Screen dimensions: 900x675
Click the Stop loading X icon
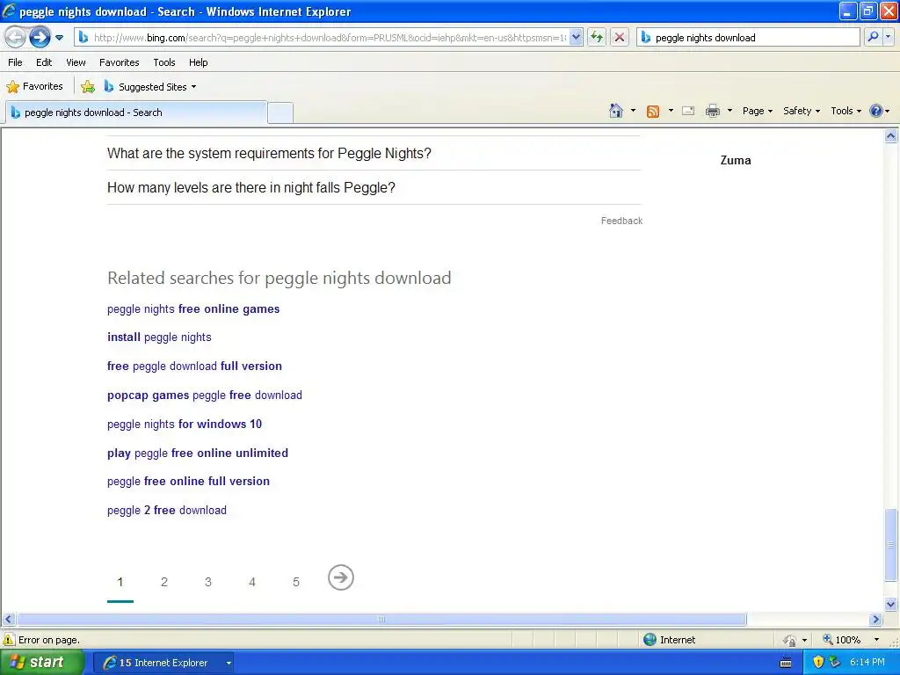click(620, 38)
